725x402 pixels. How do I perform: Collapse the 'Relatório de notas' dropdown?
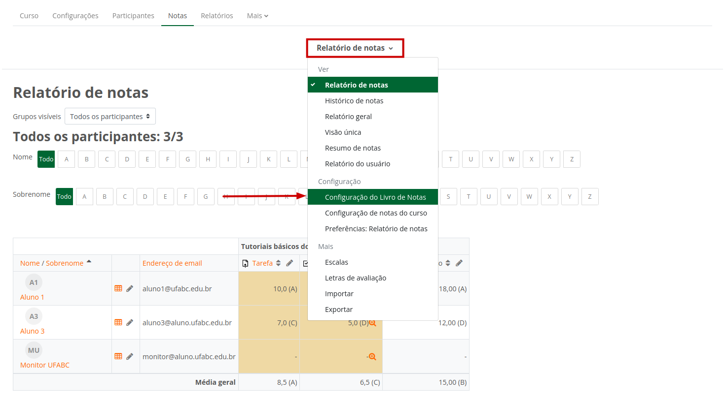pyautogui.click(x=355, y=48)
